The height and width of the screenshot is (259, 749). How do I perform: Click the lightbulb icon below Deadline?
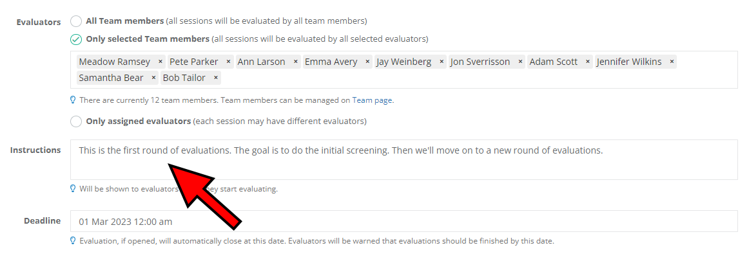tap(73, 241)
